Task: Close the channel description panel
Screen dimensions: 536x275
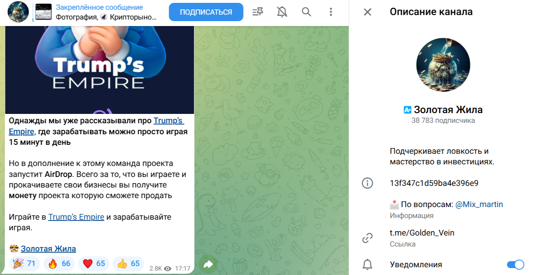Action: pyautogui.click(x=368, y=12)
